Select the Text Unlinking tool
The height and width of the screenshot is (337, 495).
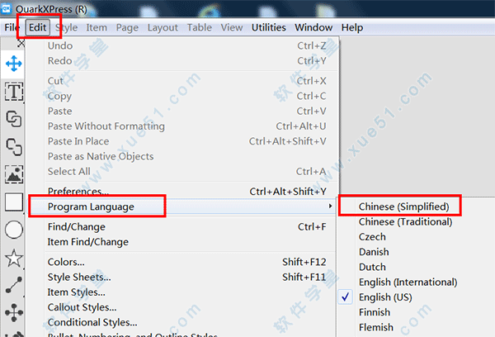coord(14,147)
